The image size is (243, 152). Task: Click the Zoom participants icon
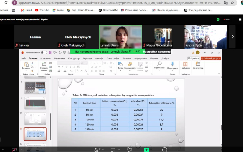pos(97,150)
